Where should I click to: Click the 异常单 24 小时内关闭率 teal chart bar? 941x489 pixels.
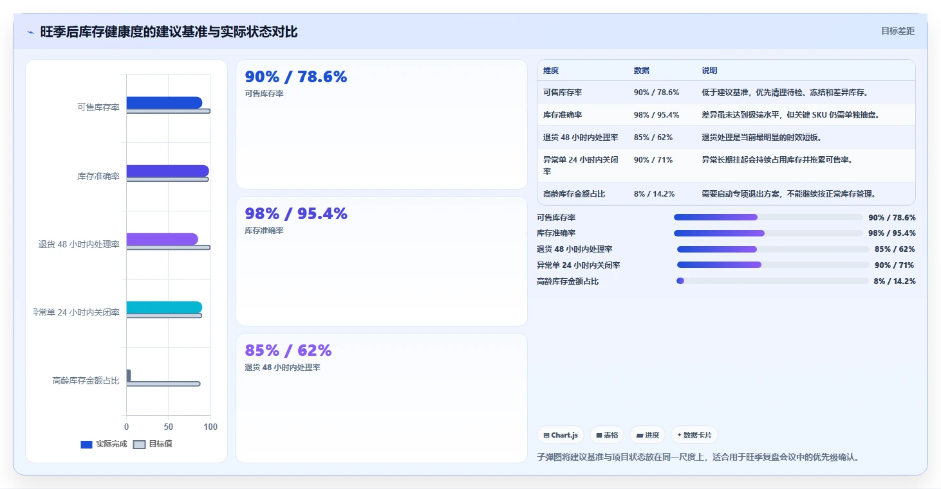[x=164, y=307]
